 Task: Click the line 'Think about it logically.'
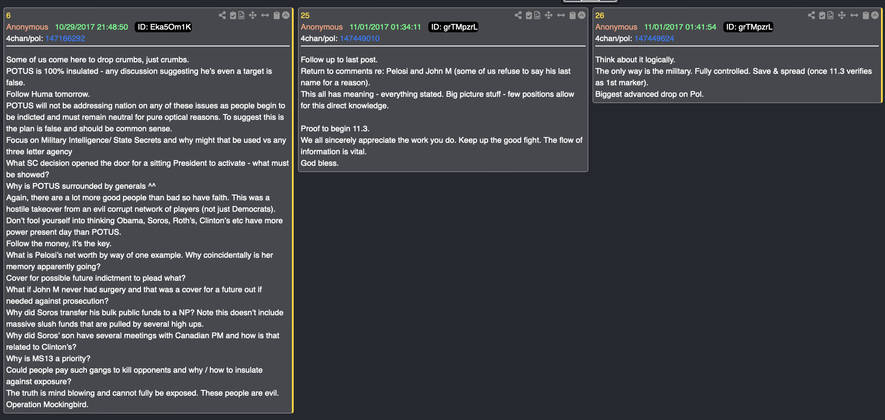click(635, 60)
